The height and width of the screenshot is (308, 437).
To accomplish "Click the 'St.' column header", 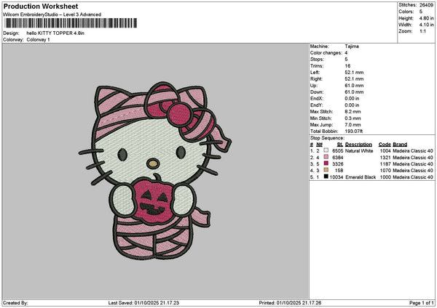I will click(x=340, y=145).
